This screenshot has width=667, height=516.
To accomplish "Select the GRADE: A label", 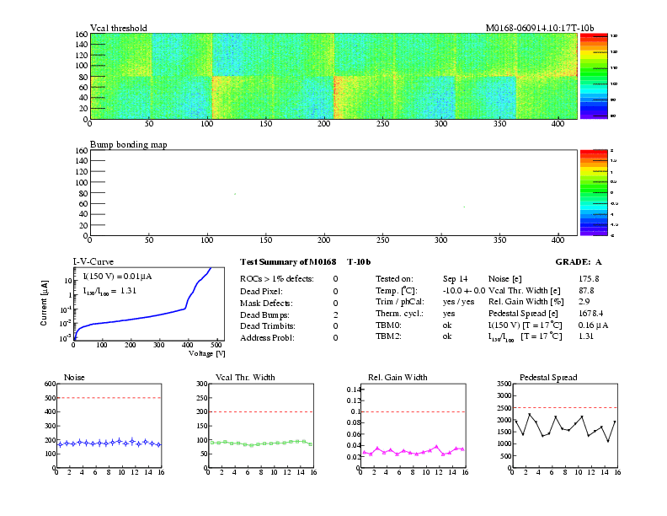I will 579,262.
